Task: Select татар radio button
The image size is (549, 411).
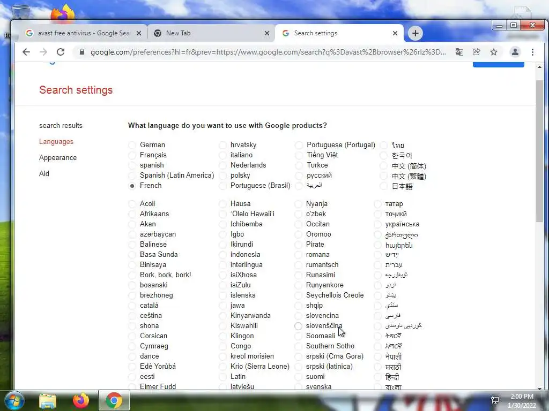Action: [x=377, y=204]
